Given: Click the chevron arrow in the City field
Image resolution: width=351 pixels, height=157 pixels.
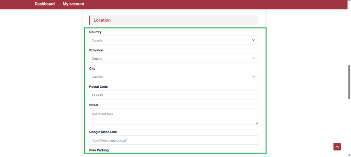Looking at the screenshot, I should tap(253, 76).
